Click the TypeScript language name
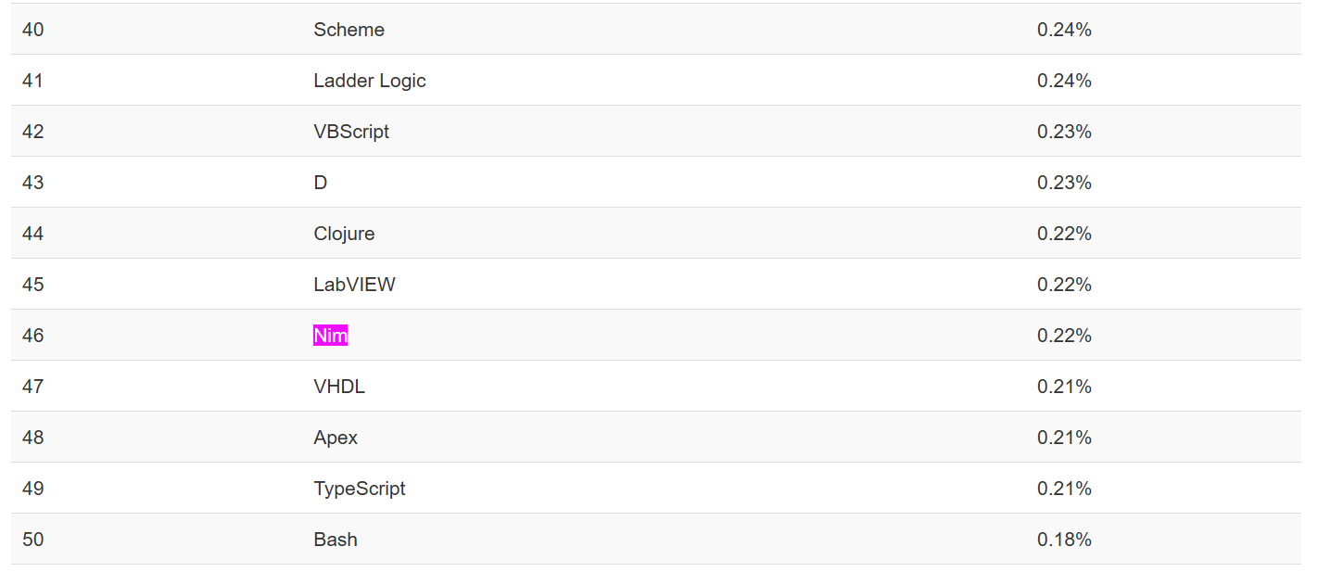Image resolution: width=1318 pixels, height=572 pixels. (359, 489)
